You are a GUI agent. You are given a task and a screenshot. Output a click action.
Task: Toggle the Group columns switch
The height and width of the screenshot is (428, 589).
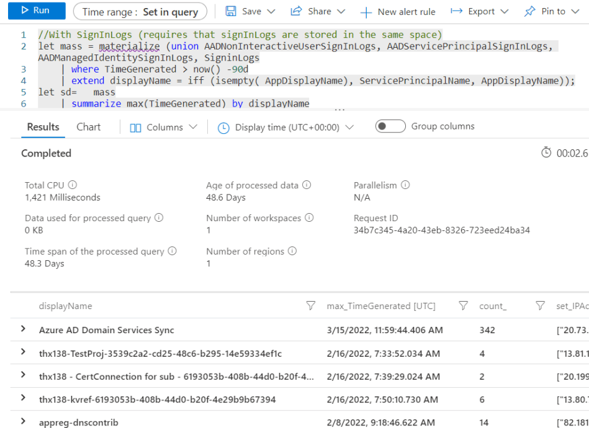[390, 126]
